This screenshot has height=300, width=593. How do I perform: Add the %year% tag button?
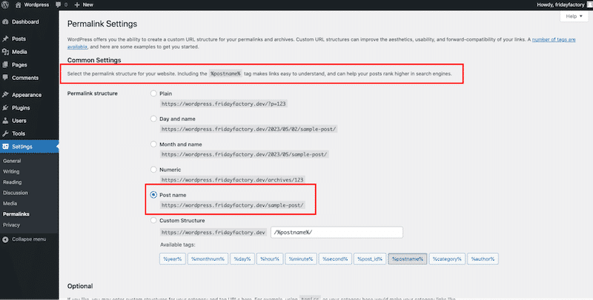[x=172, y=259]
